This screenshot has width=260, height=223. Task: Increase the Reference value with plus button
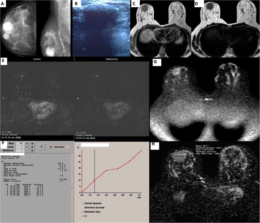click(32, 150)
